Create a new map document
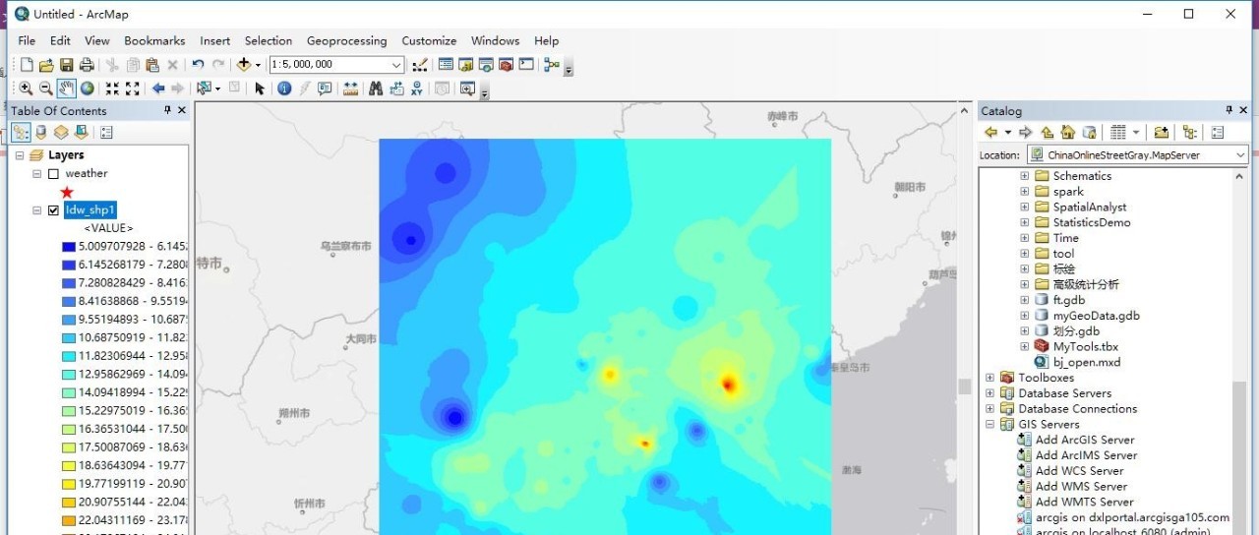 [x=27, y=65]
